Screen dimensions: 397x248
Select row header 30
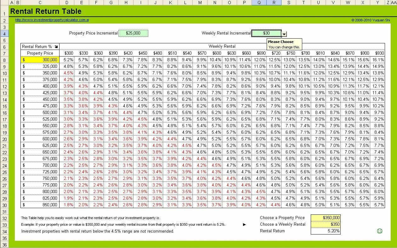4,205
